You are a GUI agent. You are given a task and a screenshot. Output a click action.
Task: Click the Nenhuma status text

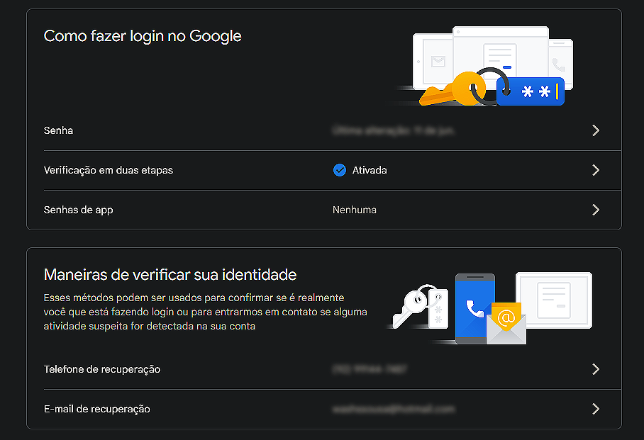point(355,210)
